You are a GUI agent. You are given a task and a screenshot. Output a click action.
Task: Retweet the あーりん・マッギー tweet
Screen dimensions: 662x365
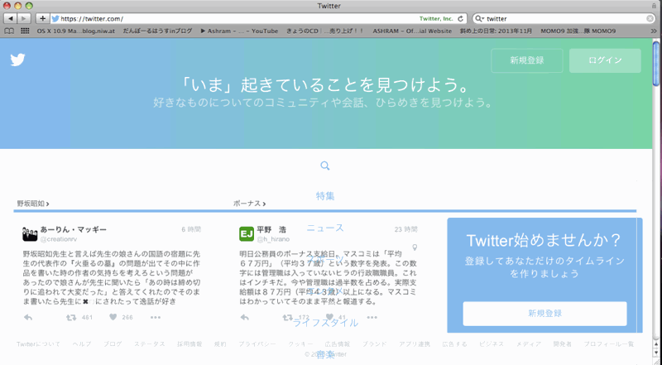click(x=69, y=317)
